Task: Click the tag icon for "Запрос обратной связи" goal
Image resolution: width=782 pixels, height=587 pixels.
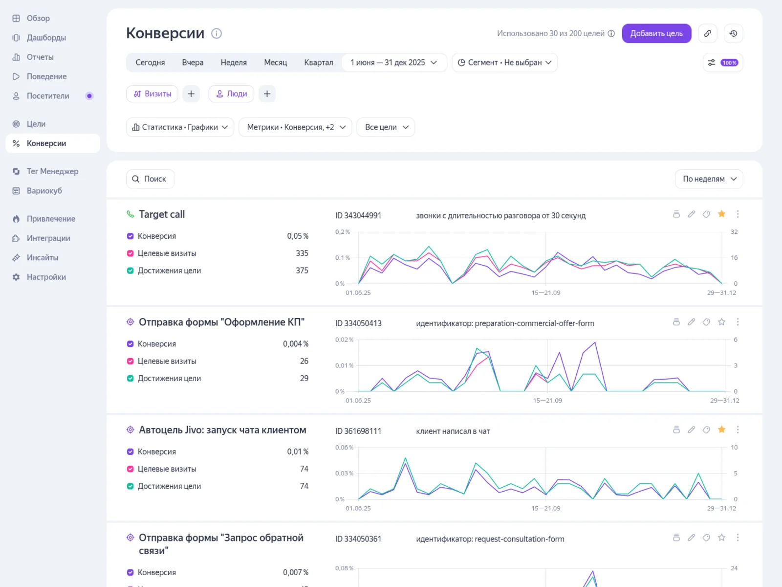Action: (x=706, y=538)
